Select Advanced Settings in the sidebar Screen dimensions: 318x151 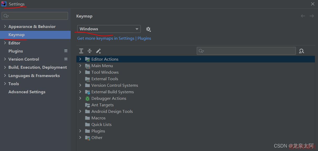click(27, 92)
